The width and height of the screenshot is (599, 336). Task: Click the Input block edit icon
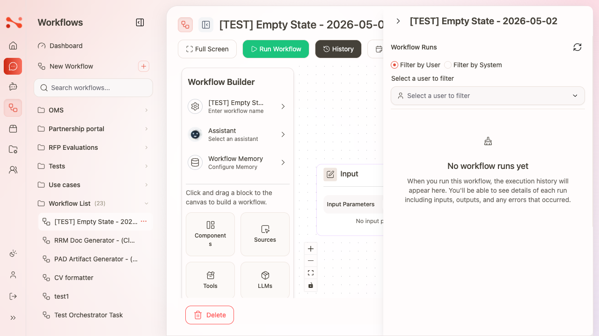[330, 174]
